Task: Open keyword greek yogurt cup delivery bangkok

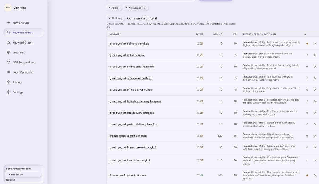Action: tap(132, 113)
